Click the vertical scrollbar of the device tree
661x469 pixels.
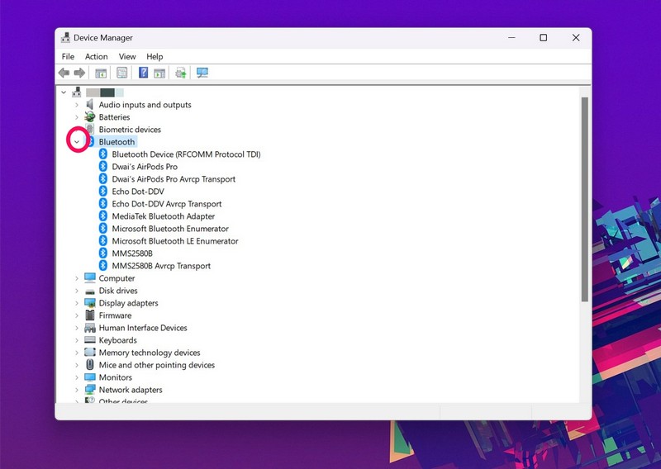point(584,198)
